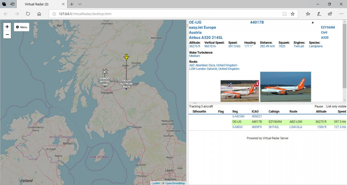Click the List only visible link

(x=336, y=106)
